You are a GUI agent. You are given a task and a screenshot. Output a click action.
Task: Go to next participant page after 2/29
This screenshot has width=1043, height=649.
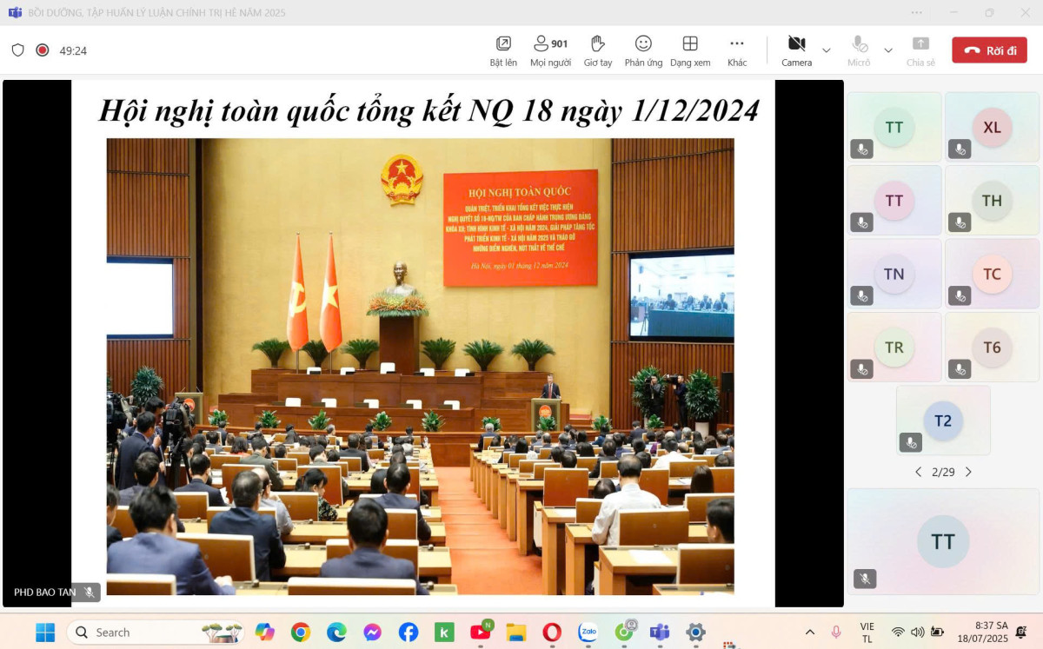click(968, 472)
